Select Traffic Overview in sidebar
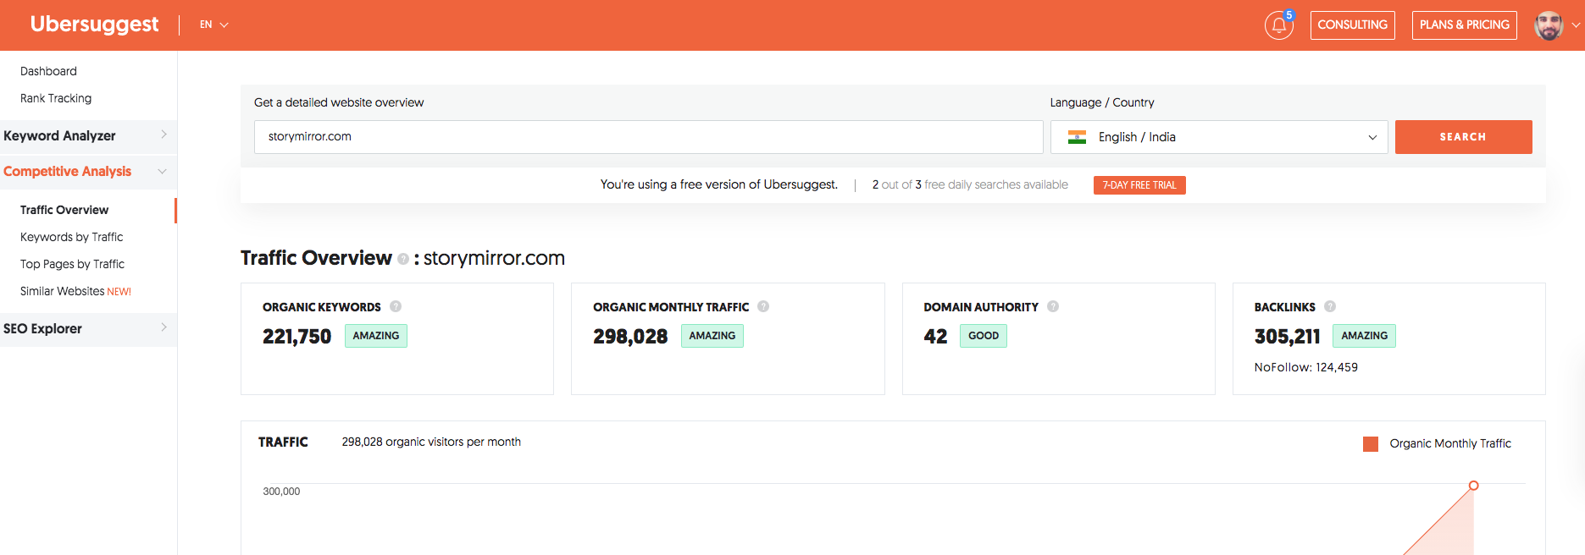1585x555 pixels. (x=64, y=210)
